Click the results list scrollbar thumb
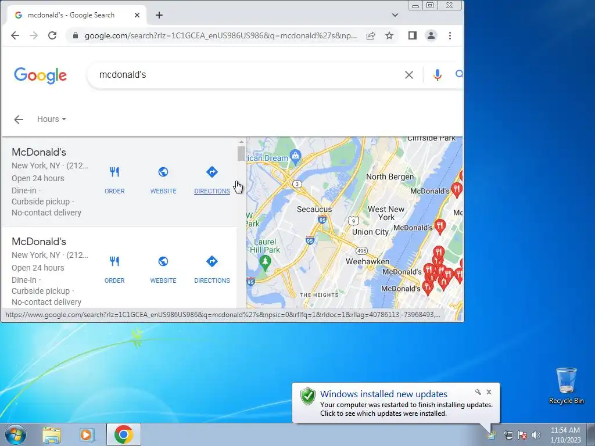This screenshot has height=446, width=595. [x=241, y=153]
